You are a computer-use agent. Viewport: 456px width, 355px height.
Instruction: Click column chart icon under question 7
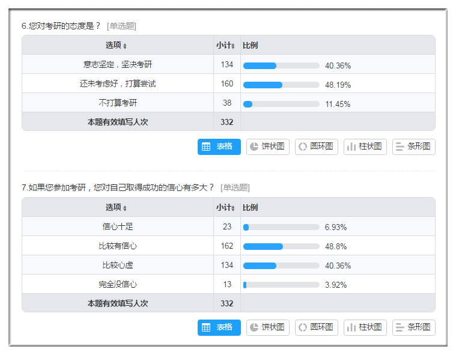(x=351, y=327)
